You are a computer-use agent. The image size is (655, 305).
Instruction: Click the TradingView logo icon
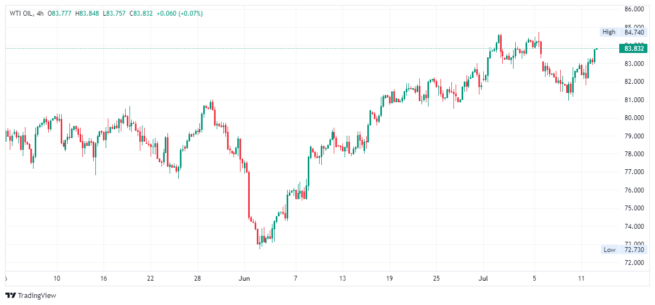[10, 295]
